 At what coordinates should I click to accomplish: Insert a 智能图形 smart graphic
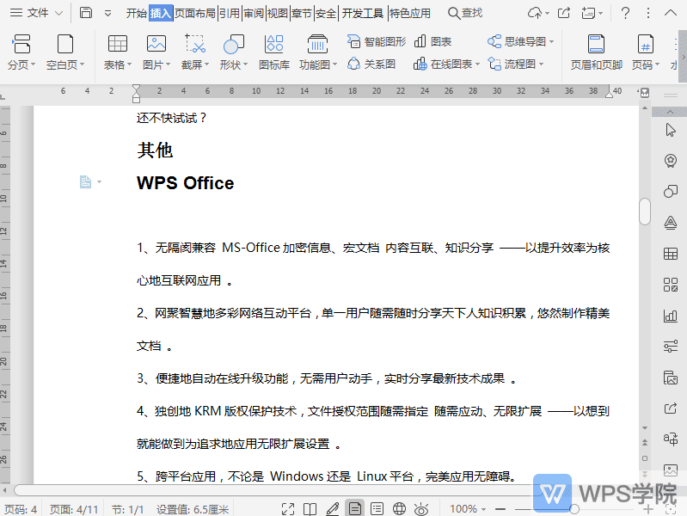(x=376, y=41)
